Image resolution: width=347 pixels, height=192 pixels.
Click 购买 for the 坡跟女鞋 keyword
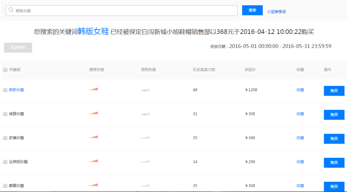click(x=334, y=114)
